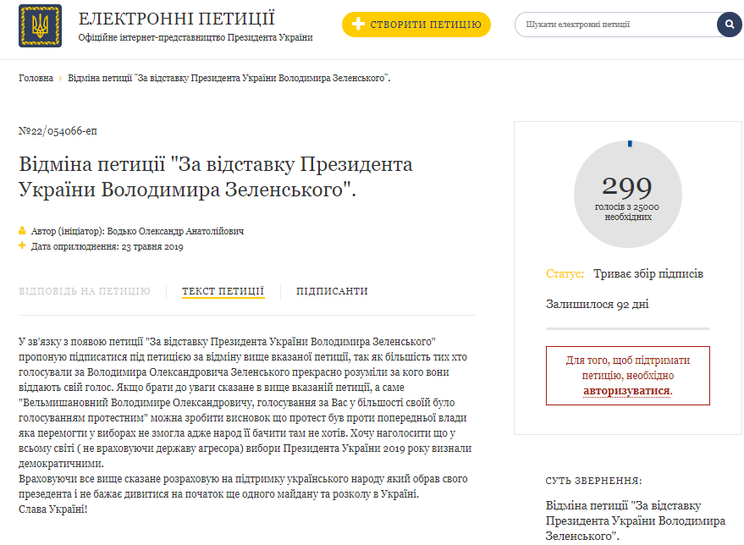The width and height of the screenshot is (744, 545).
Task: Select the ТЕКСТ ПЕТИЦІЇ tab
Action: tap(223, 291)
